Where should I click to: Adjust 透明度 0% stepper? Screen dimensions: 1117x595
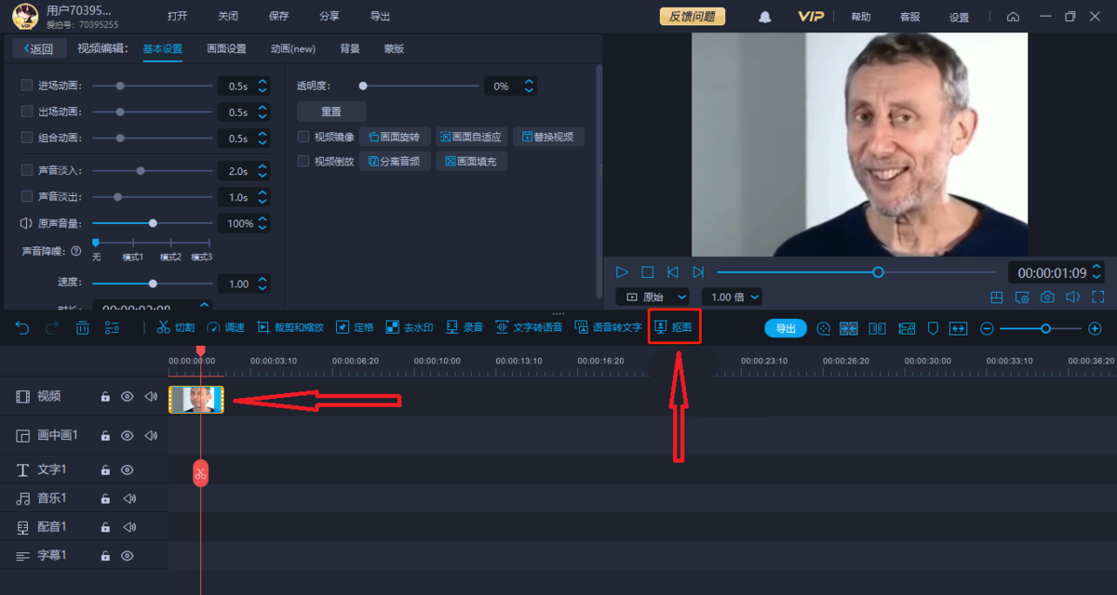(x=529, y=86)
